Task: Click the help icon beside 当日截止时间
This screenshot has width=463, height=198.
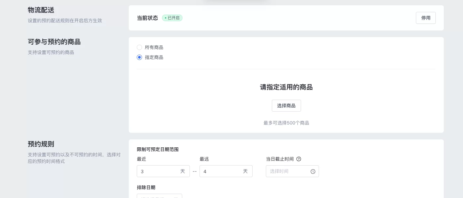Action: point(299,159)
